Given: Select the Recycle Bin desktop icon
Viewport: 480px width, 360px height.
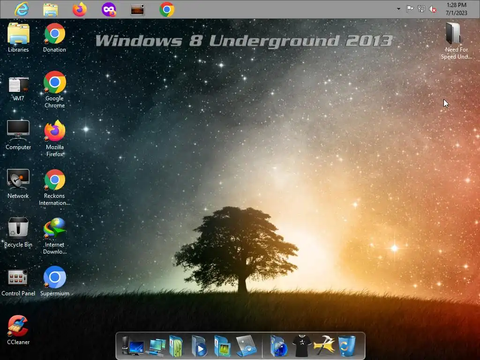Looking at the screenshot, I should point(18,232).
